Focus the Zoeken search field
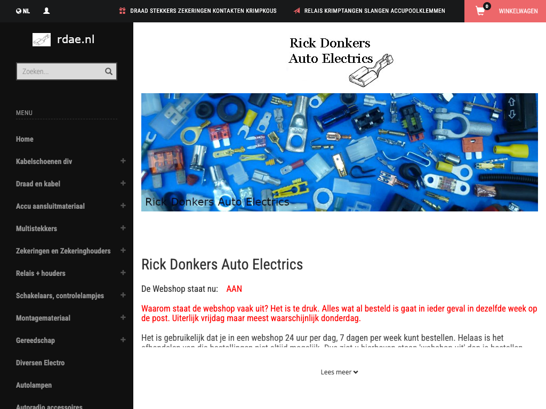 [61, 71]
